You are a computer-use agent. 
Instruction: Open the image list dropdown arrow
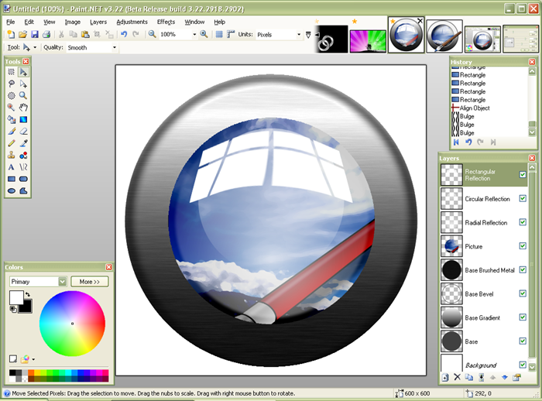click(x=308, y=35)
